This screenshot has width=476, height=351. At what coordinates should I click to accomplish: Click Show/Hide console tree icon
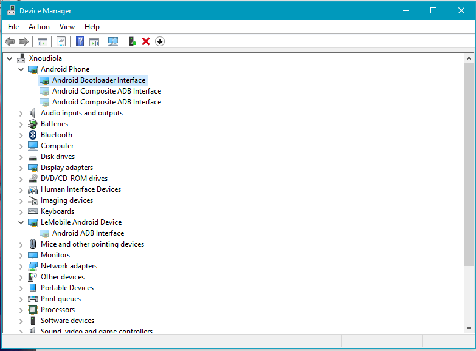pyautogui.click(x=43, y=41)
